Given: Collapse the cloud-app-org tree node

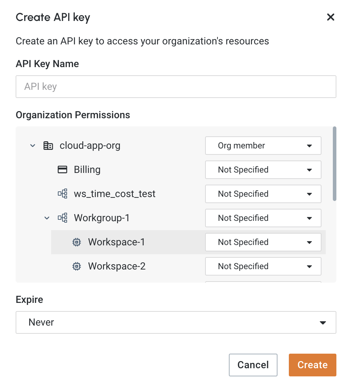Looking at the screenshot, I should coord(32,146).
